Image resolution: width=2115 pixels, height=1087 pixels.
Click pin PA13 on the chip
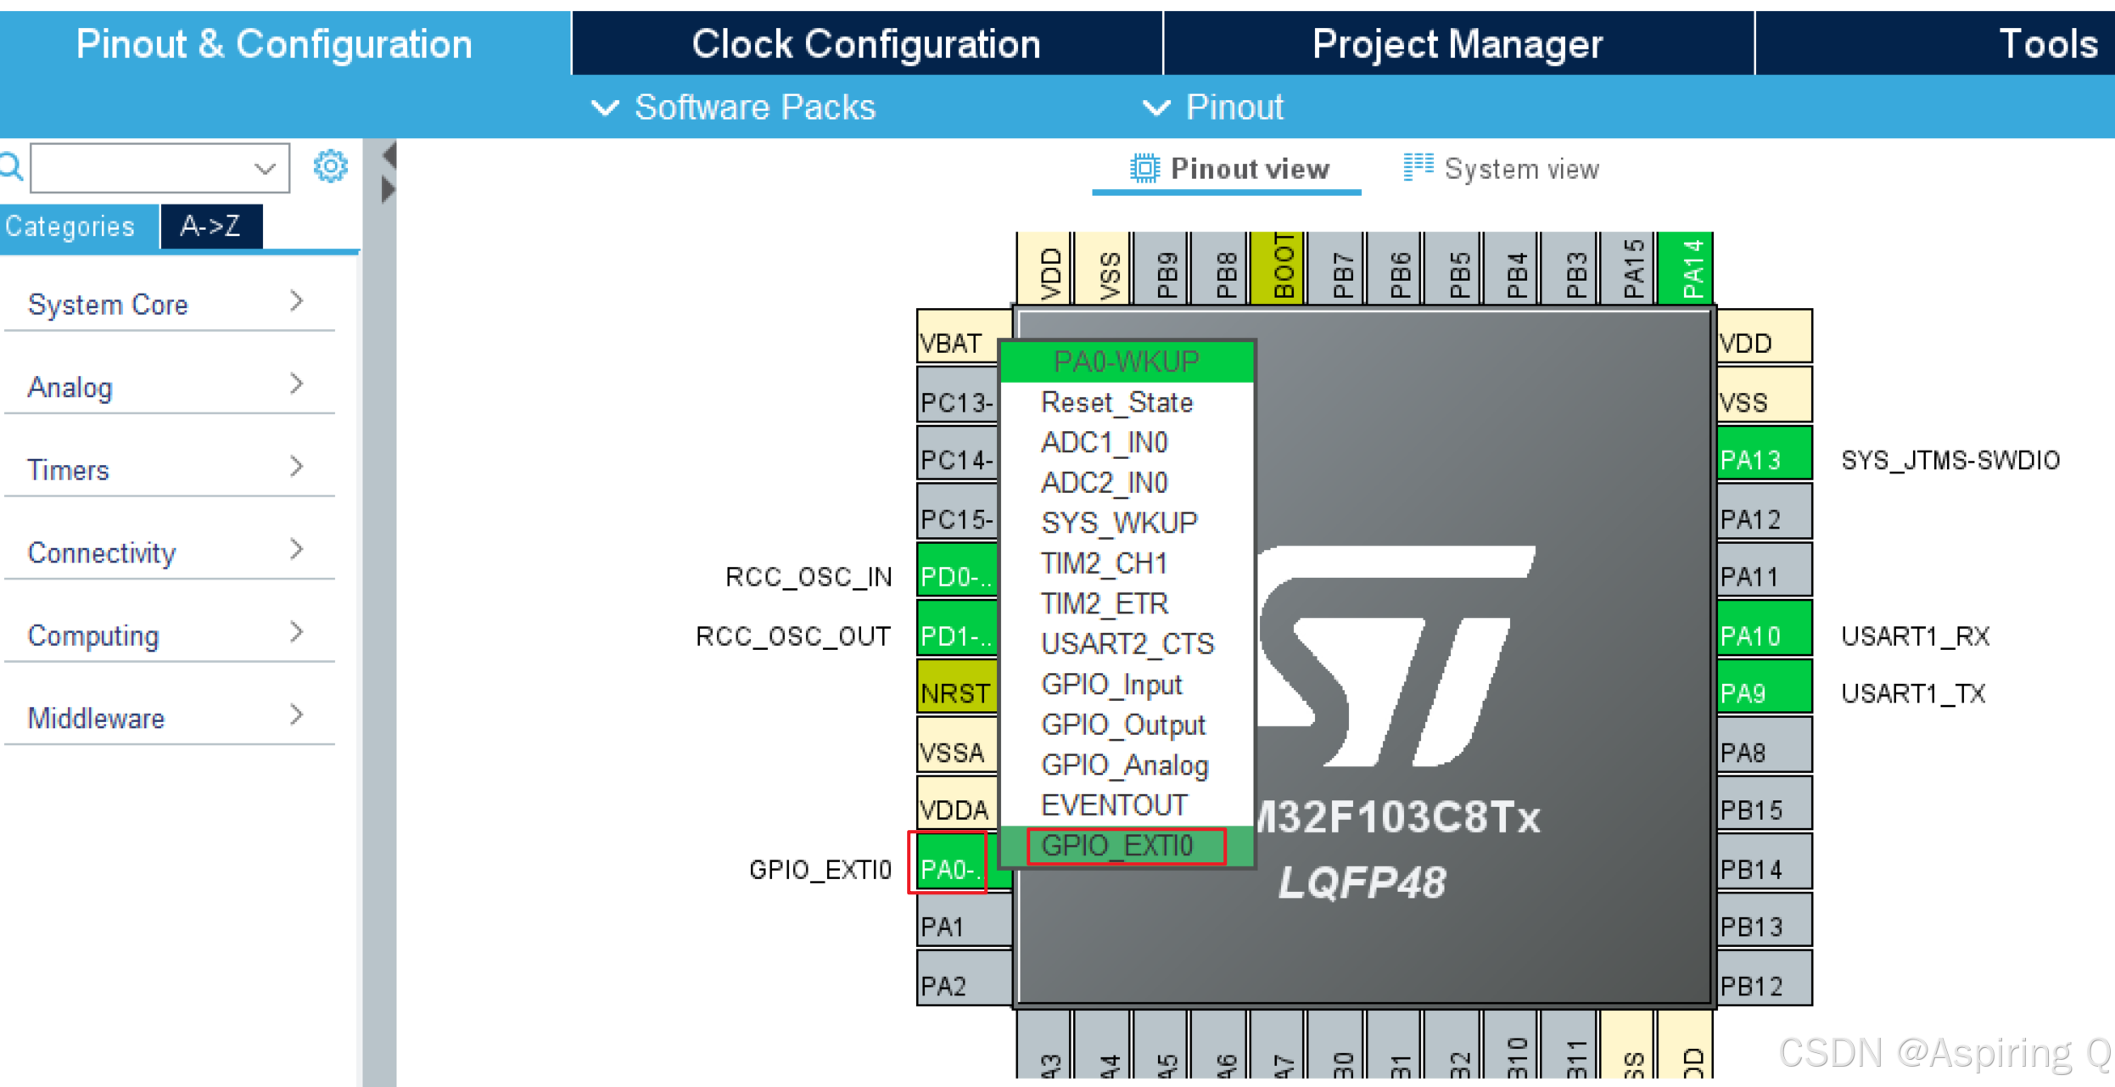coord(1765,454)
